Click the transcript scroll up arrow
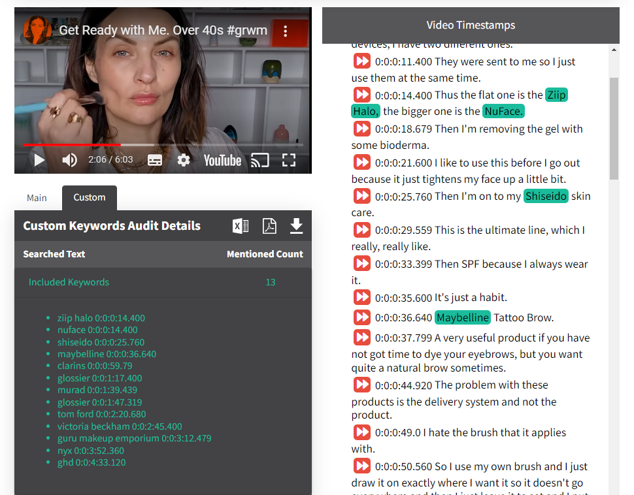 click(x=614, y=50)
